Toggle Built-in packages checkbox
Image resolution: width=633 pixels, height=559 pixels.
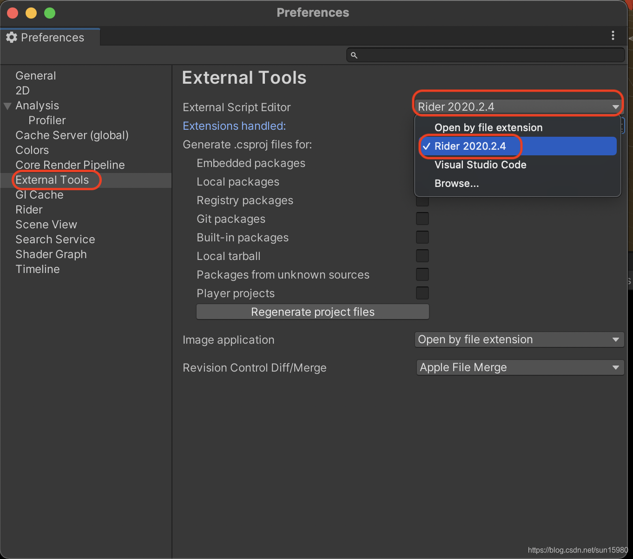click(422, 237)
